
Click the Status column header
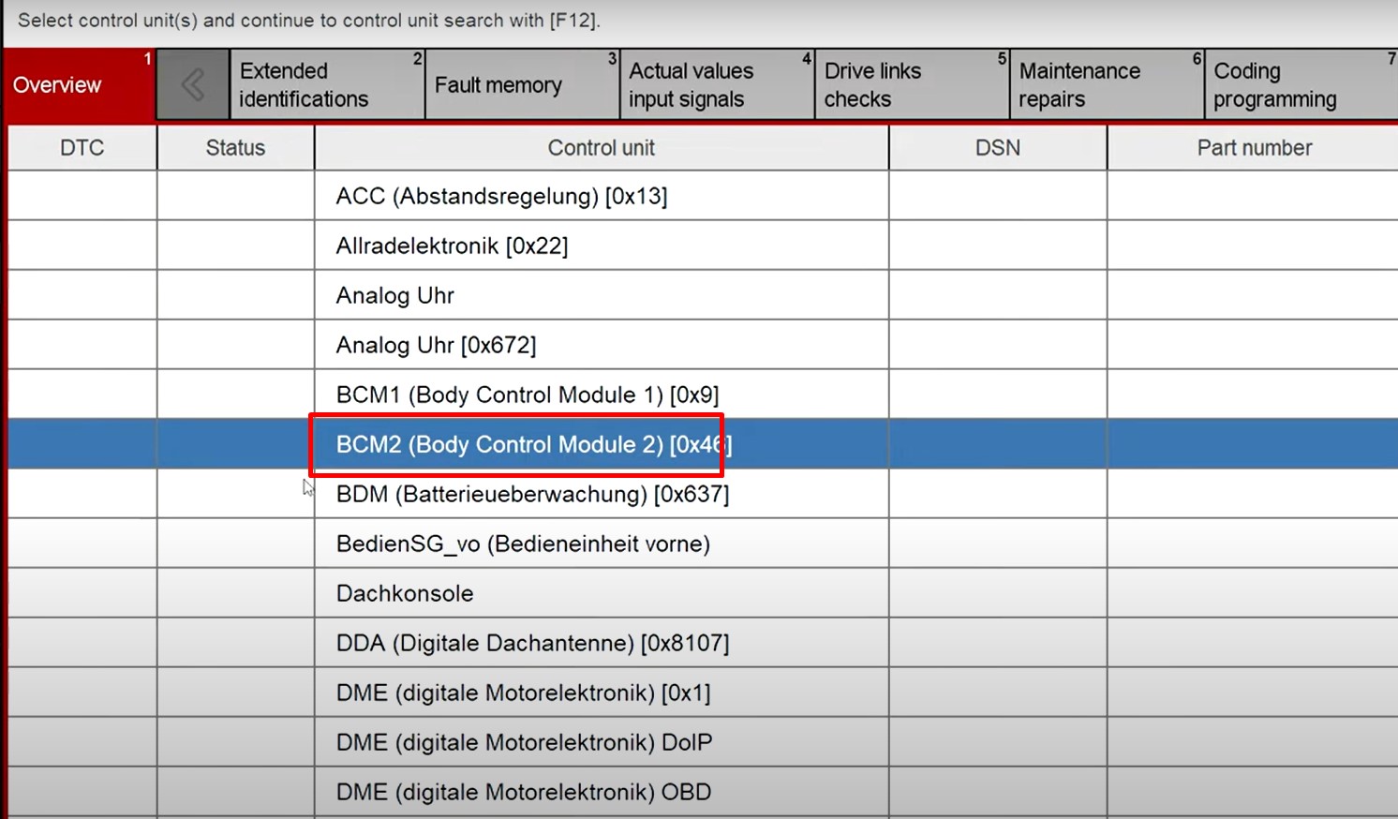[235, 148]
